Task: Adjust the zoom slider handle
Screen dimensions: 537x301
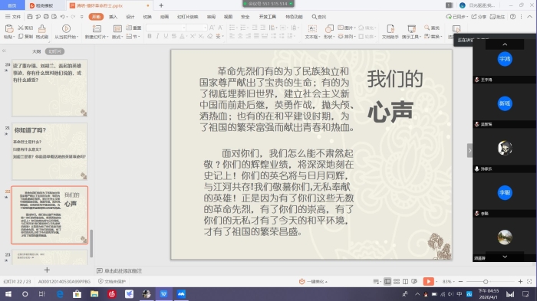Action: (x=486, y=282)
